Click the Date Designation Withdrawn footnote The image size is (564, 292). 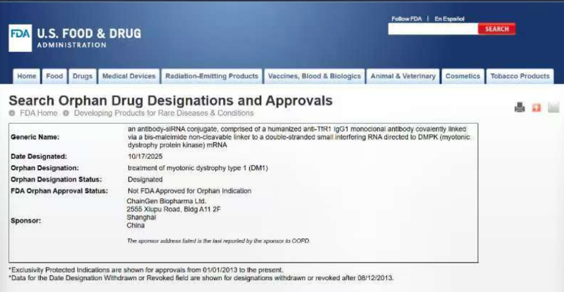[202, 278]
